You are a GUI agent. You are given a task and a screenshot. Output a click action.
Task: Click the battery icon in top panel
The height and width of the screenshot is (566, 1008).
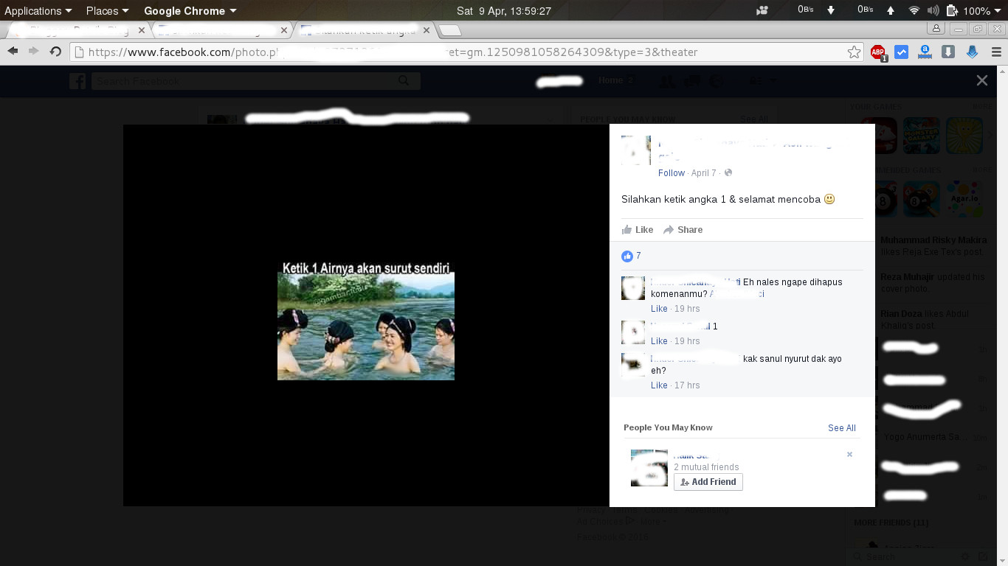click(x=952, y=10)
